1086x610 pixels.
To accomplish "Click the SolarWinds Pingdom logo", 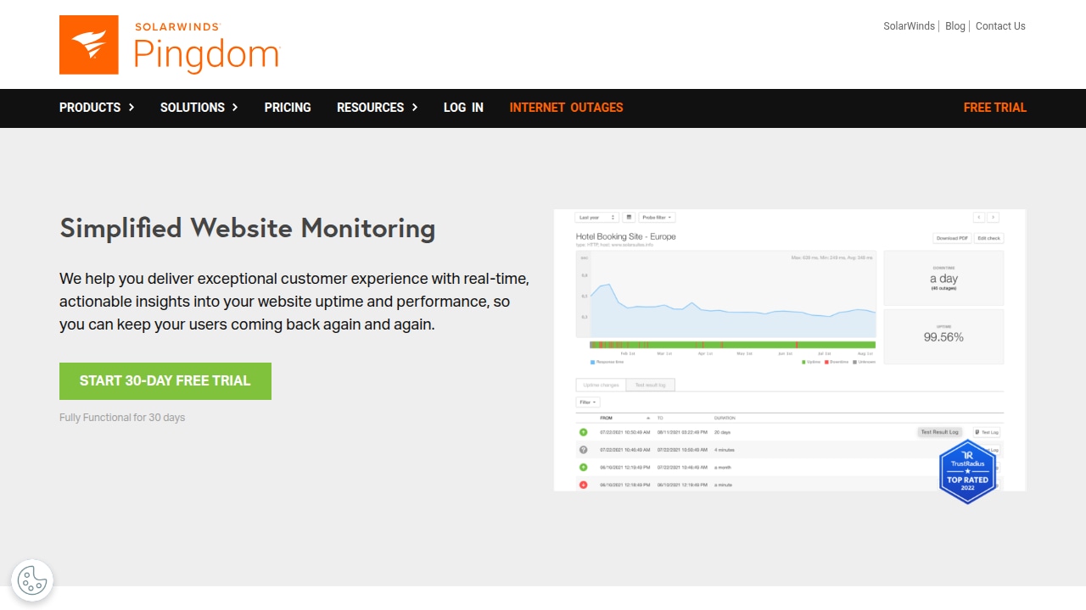I will pyautogui.click(x=170, y=45).
